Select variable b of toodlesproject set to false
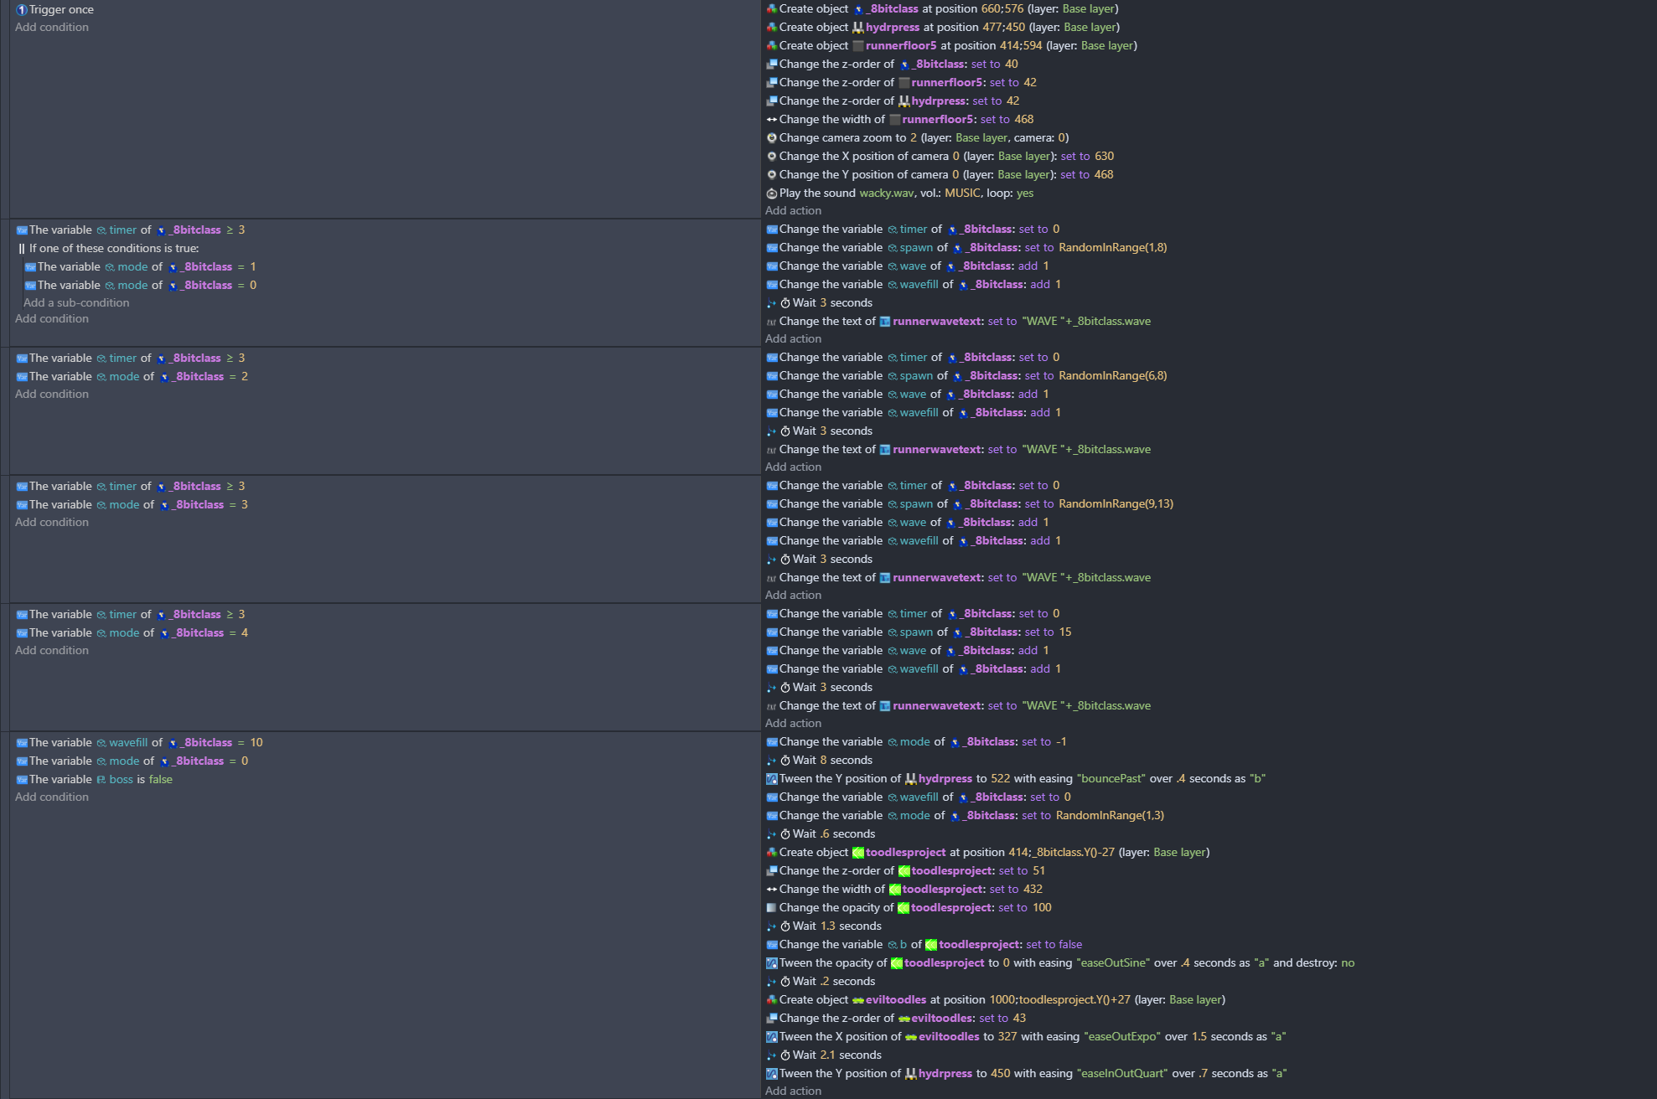The image size is (1657, 1099). click(x=924, y=945)
